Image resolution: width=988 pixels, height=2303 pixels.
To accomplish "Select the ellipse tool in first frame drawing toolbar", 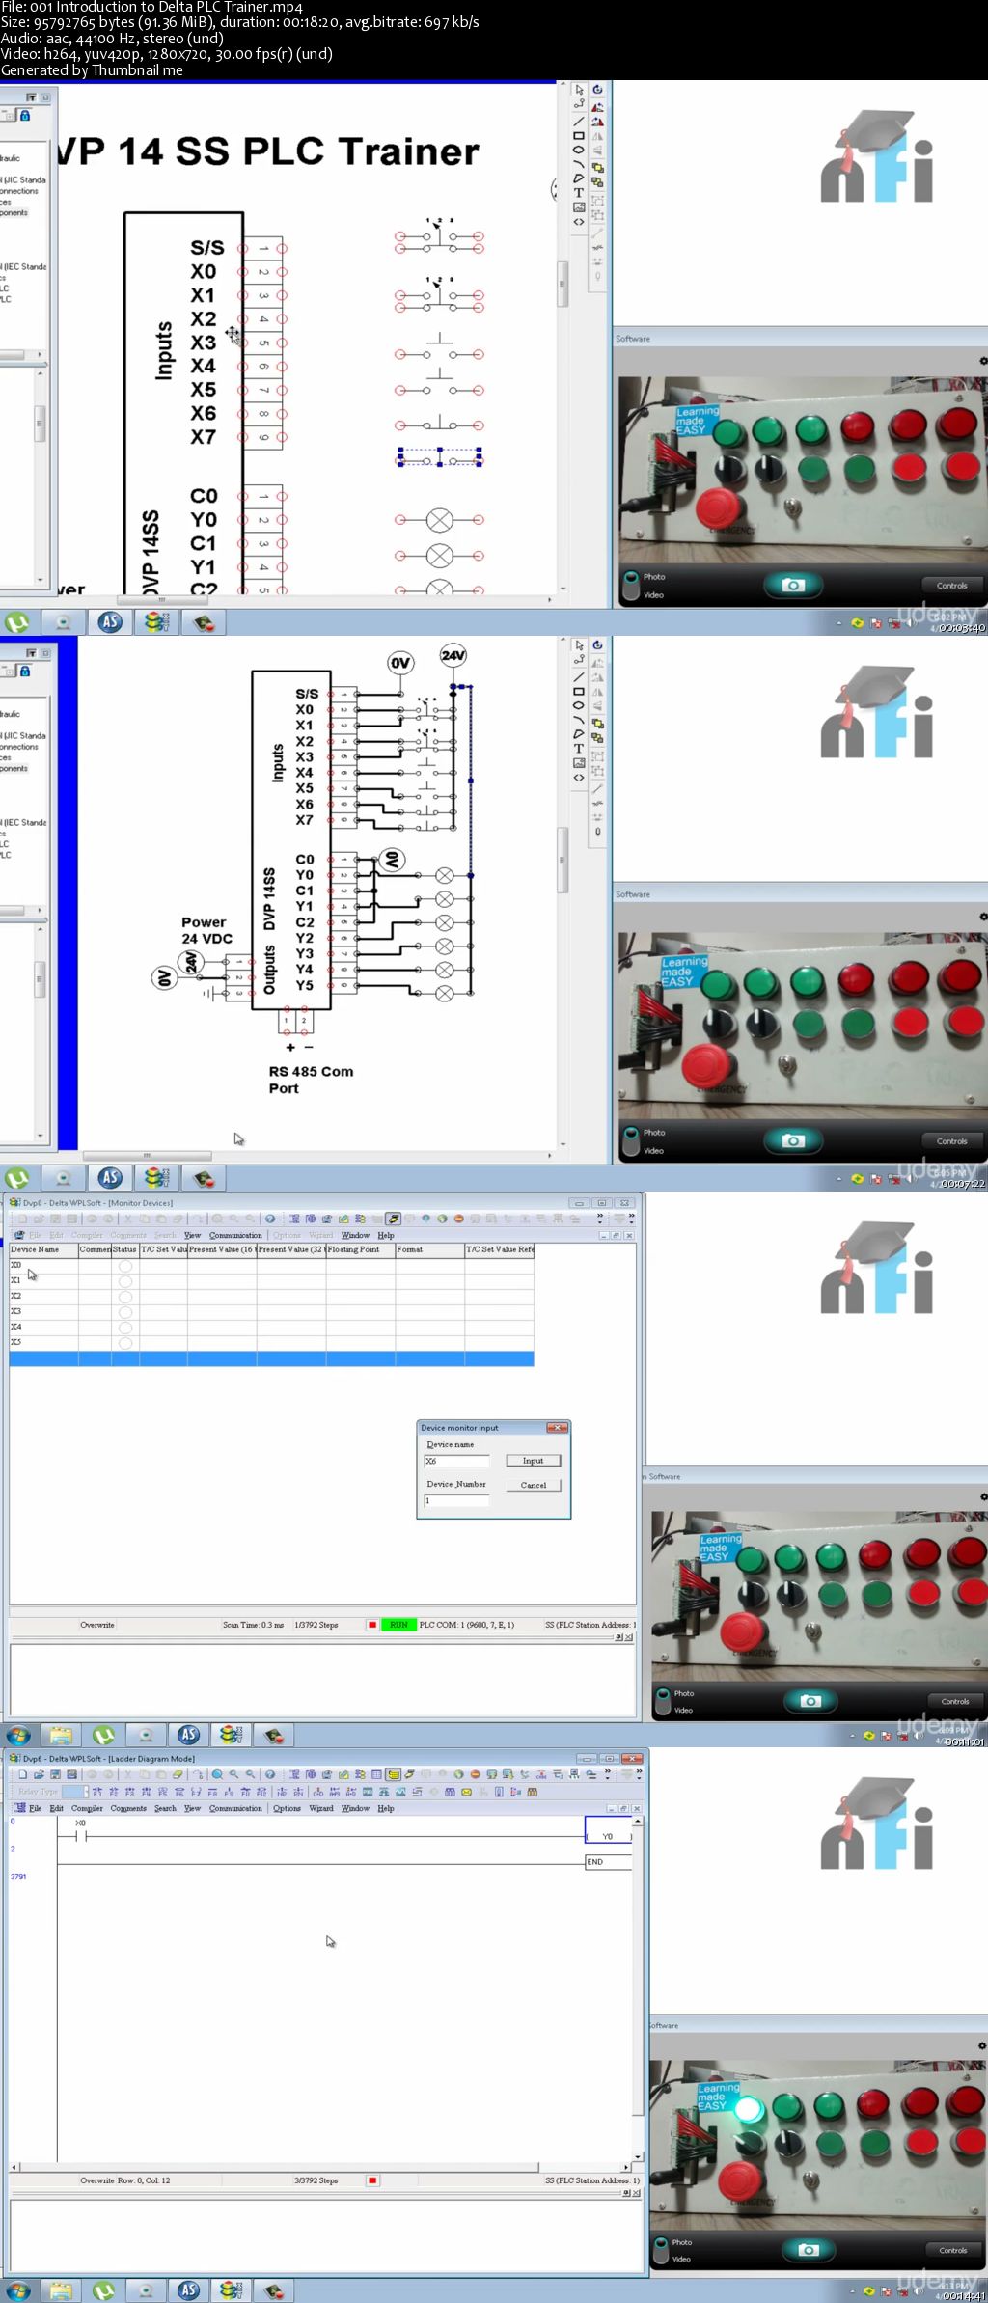I will 579,150.
